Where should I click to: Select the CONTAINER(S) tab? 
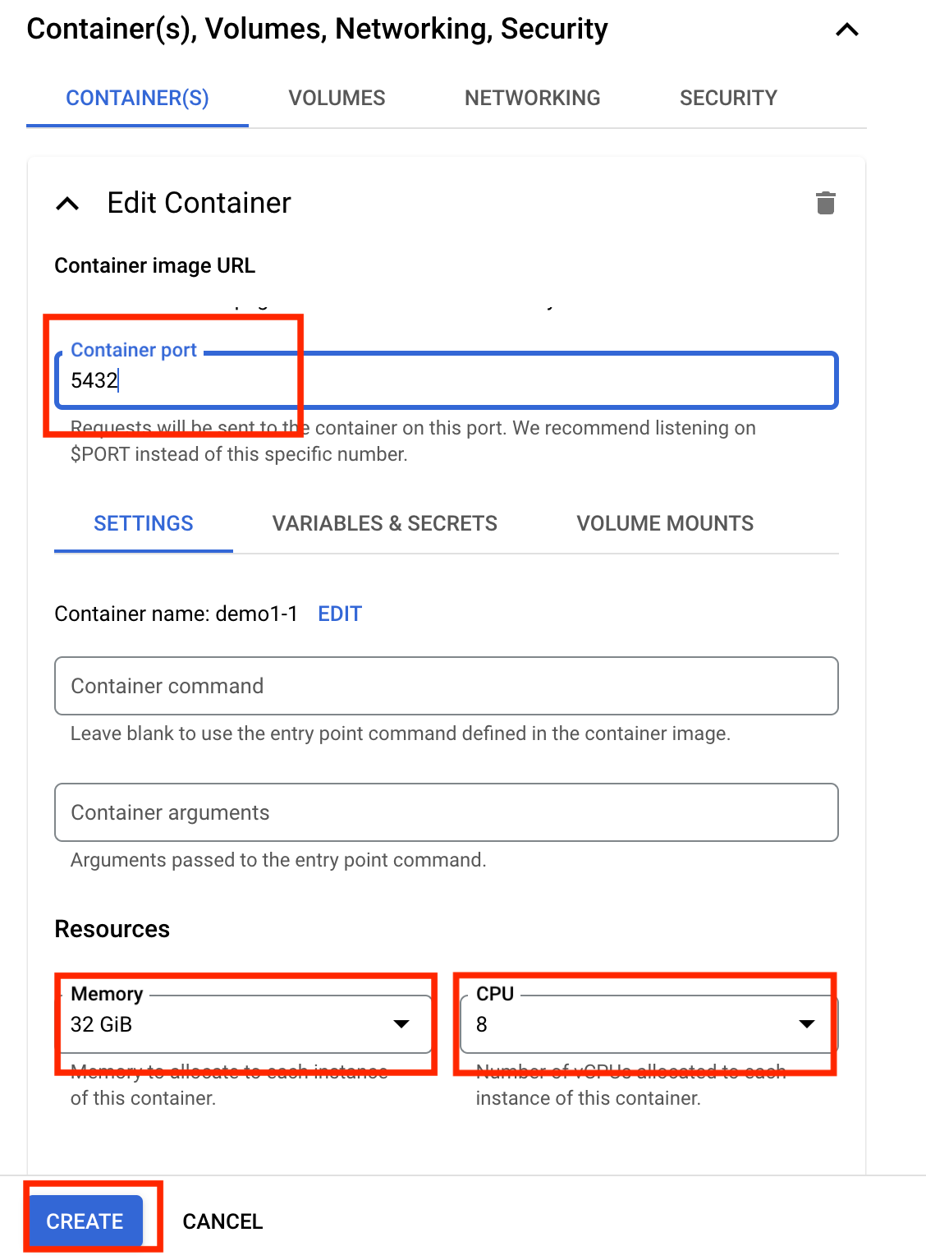click(137, 98)
